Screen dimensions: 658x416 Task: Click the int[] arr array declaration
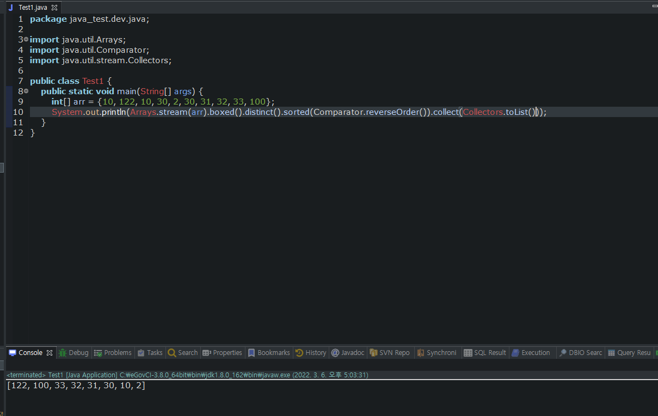click(x=163, y=102)
